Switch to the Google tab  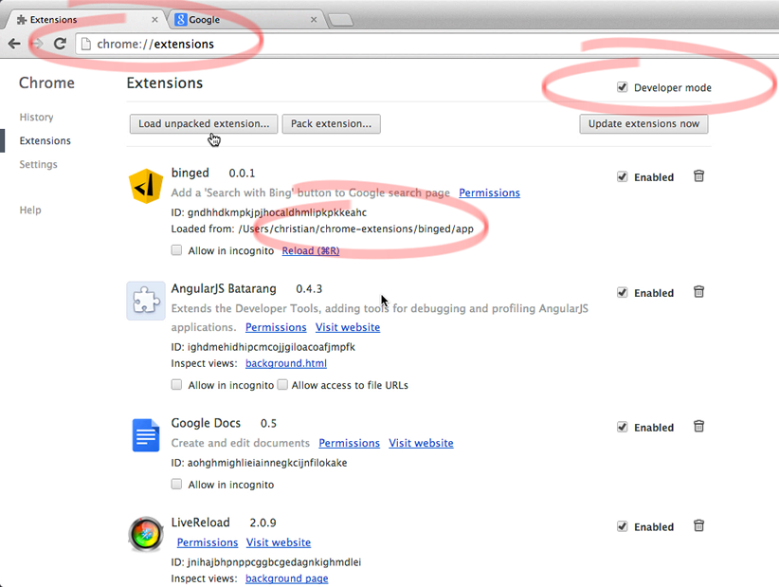[245, 19]
